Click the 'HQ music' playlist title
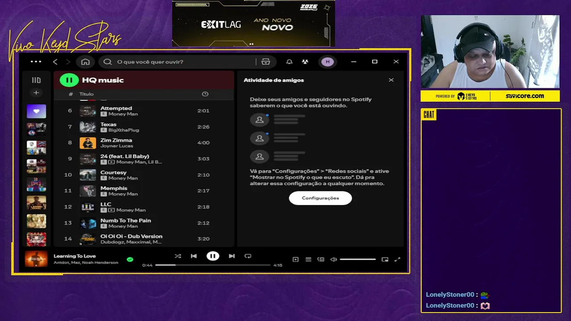The image size is (571, 321). [x=103, y=80]
